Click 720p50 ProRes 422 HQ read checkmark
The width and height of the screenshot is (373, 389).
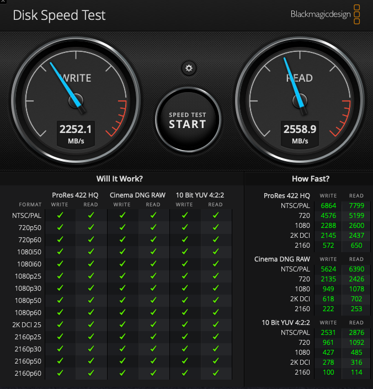tap(91, 227)
